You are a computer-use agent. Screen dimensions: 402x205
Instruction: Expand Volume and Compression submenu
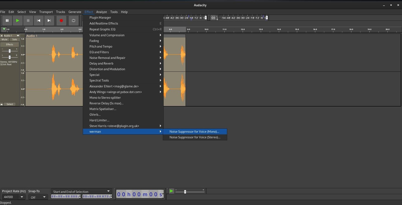point(123,35)
